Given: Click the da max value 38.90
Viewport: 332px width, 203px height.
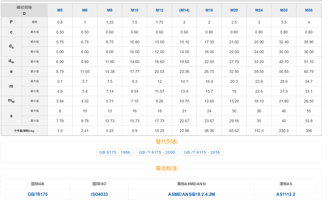Looking at the screenshot, I should point(309,42).
